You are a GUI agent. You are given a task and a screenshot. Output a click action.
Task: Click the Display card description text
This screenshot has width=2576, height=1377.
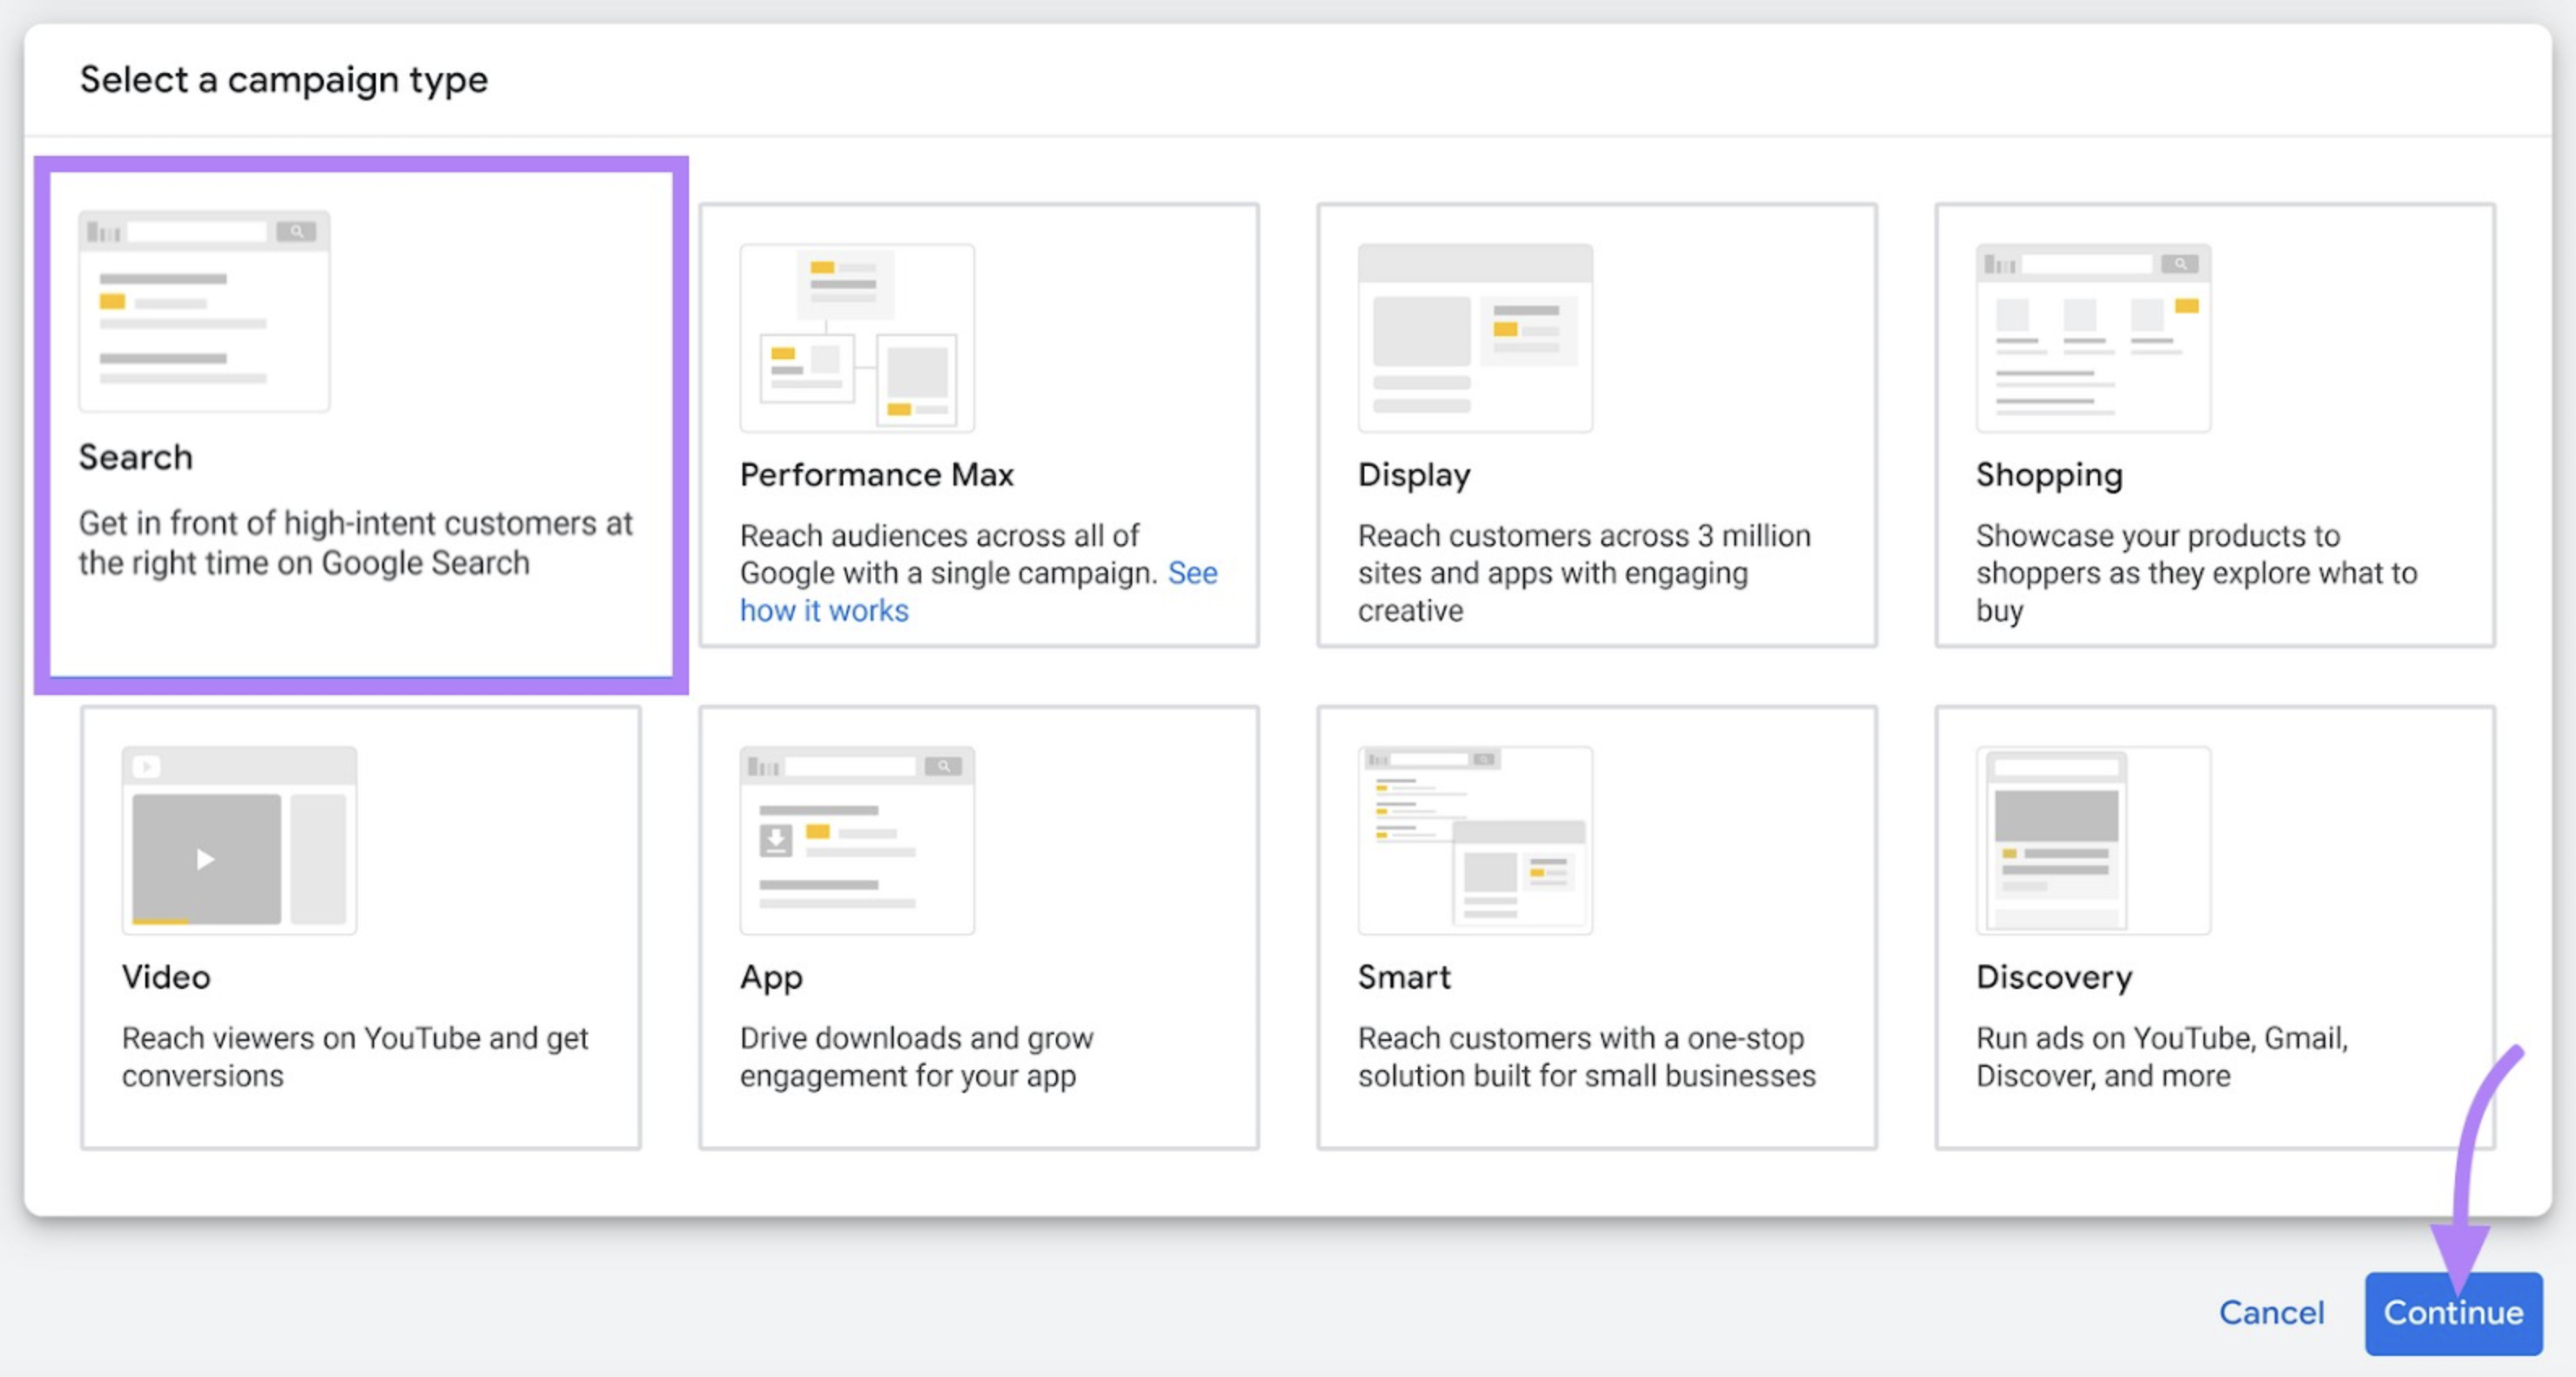[x=1584, y=573]
